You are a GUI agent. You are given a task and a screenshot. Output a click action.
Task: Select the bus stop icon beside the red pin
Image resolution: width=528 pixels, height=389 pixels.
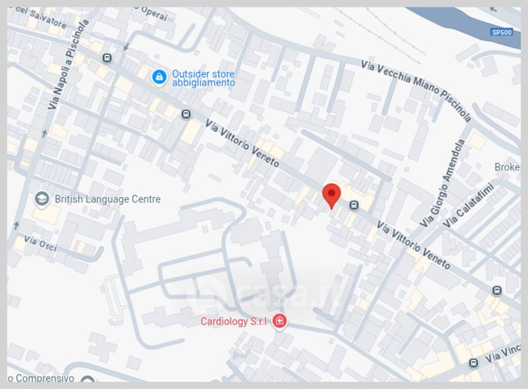[x=354, y=205]
